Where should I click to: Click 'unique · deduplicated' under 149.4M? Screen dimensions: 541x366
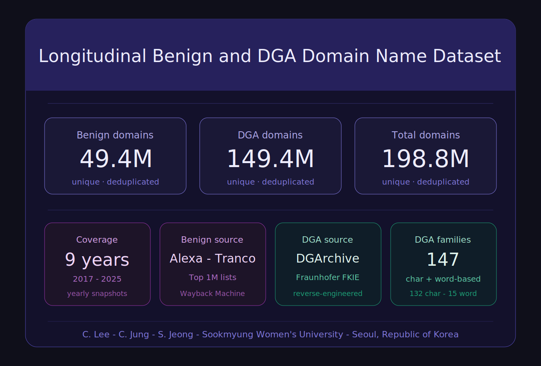(x=270, y=182)
